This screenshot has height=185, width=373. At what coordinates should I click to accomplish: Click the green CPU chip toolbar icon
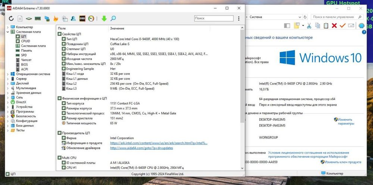(29, 19)
